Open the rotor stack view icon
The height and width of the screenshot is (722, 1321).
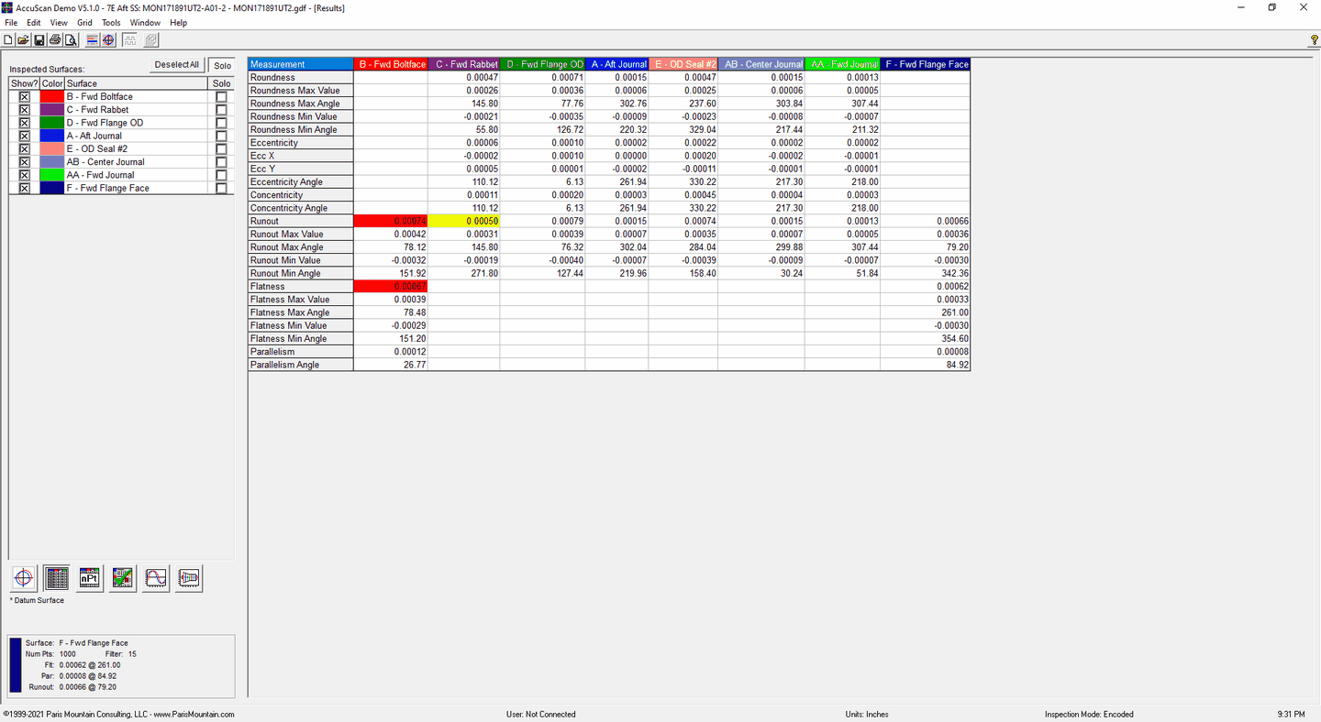click(x=189, y=578)
